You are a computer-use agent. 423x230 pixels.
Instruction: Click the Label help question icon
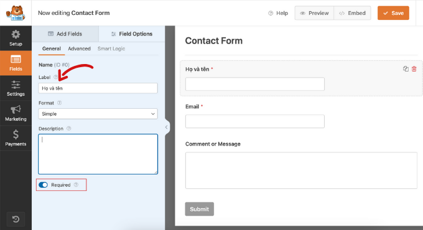click(55, 77)
